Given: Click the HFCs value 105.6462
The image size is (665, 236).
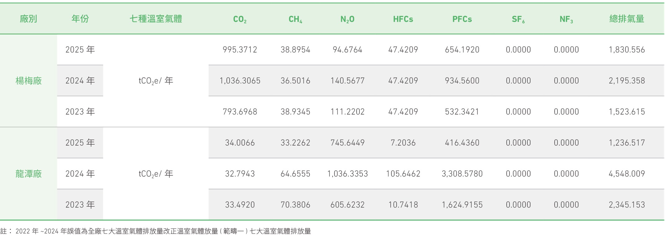Looking at the screenshot, I should [x=403, y=174].
